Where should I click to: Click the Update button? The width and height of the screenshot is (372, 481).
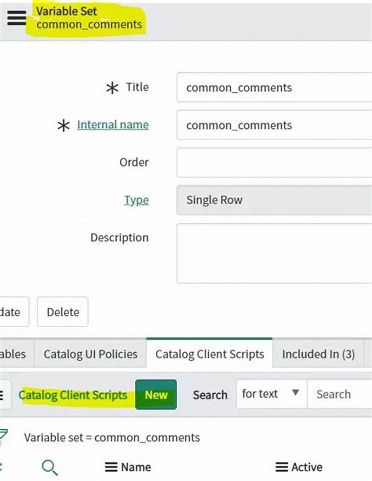(12, 312)
